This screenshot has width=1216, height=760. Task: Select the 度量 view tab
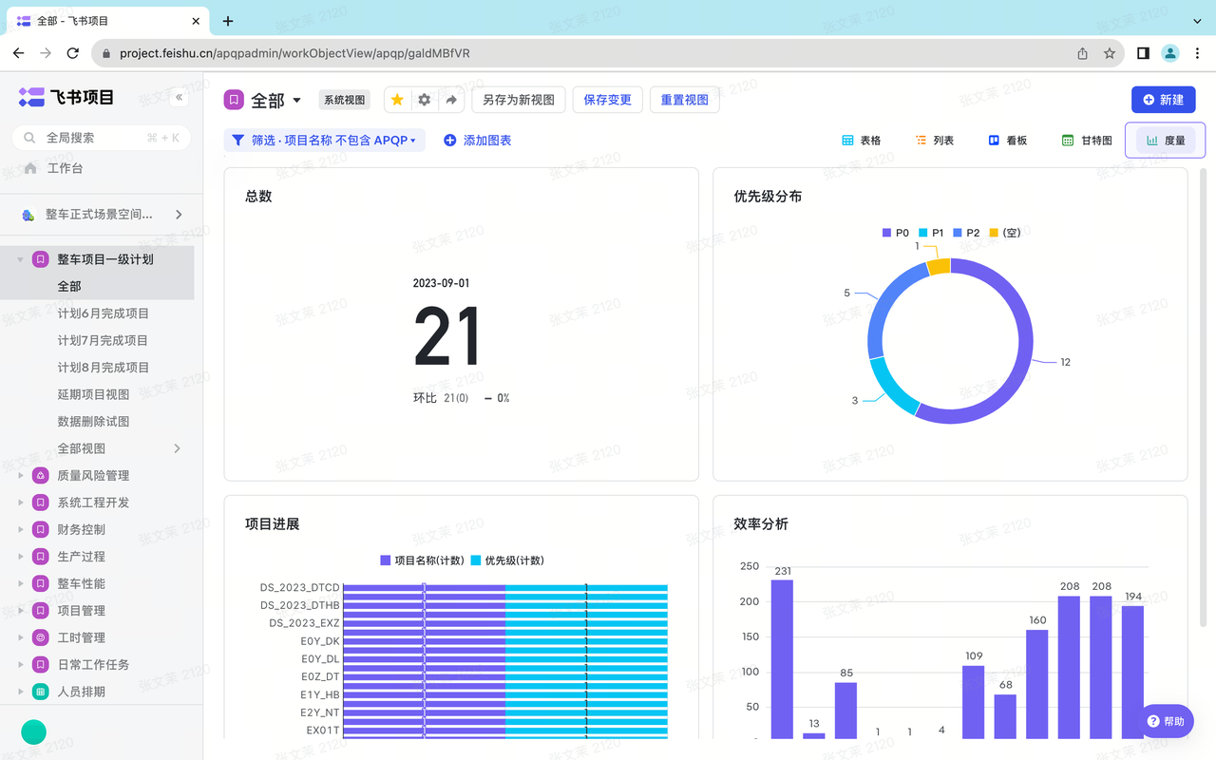(x=1166, y=141)
